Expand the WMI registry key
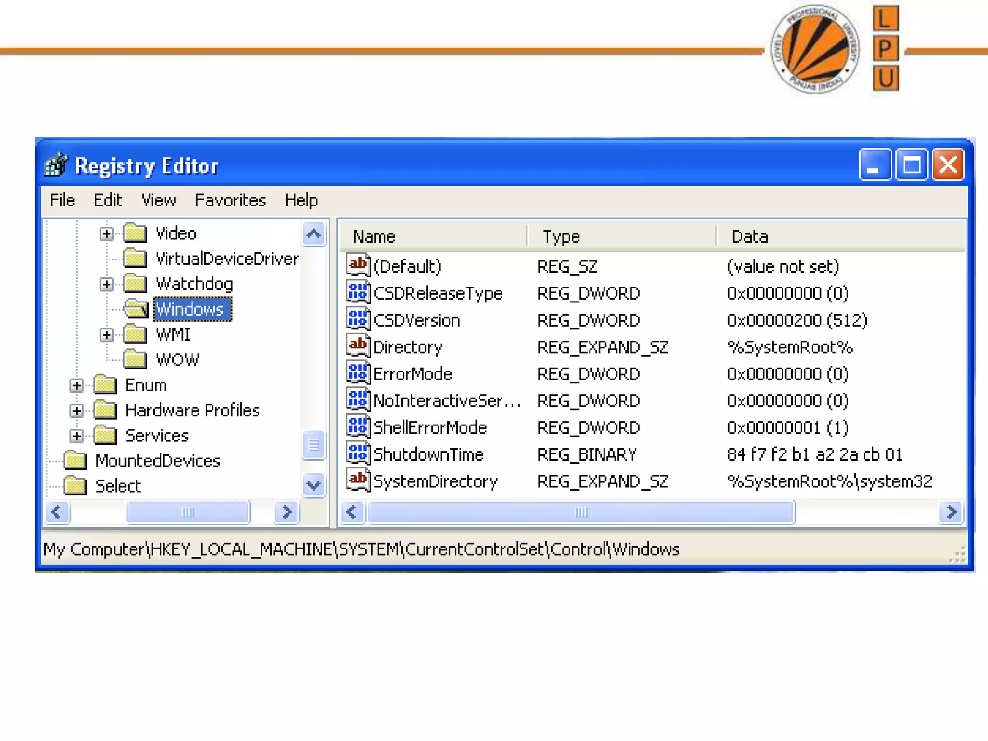 coord(107,335)
